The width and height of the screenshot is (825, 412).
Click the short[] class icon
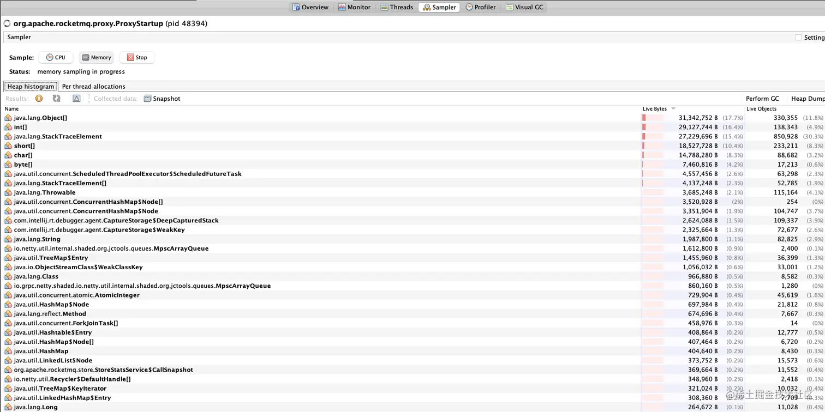click(x=8, y=146)
